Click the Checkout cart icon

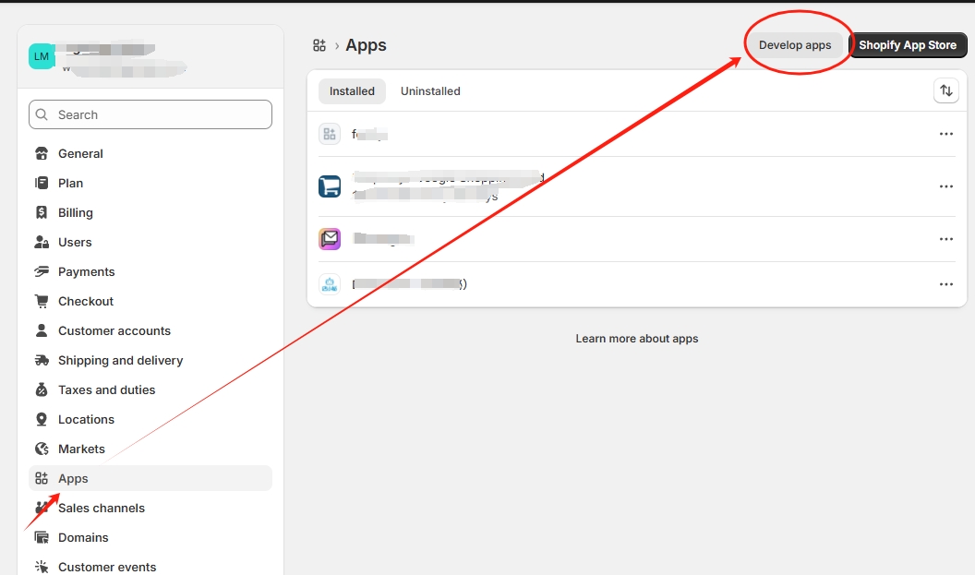pos(42,301)
